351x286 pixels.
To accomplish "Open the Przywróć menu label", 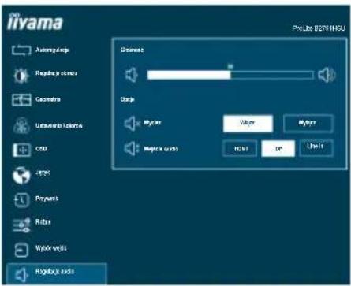I will click(47, 199).
